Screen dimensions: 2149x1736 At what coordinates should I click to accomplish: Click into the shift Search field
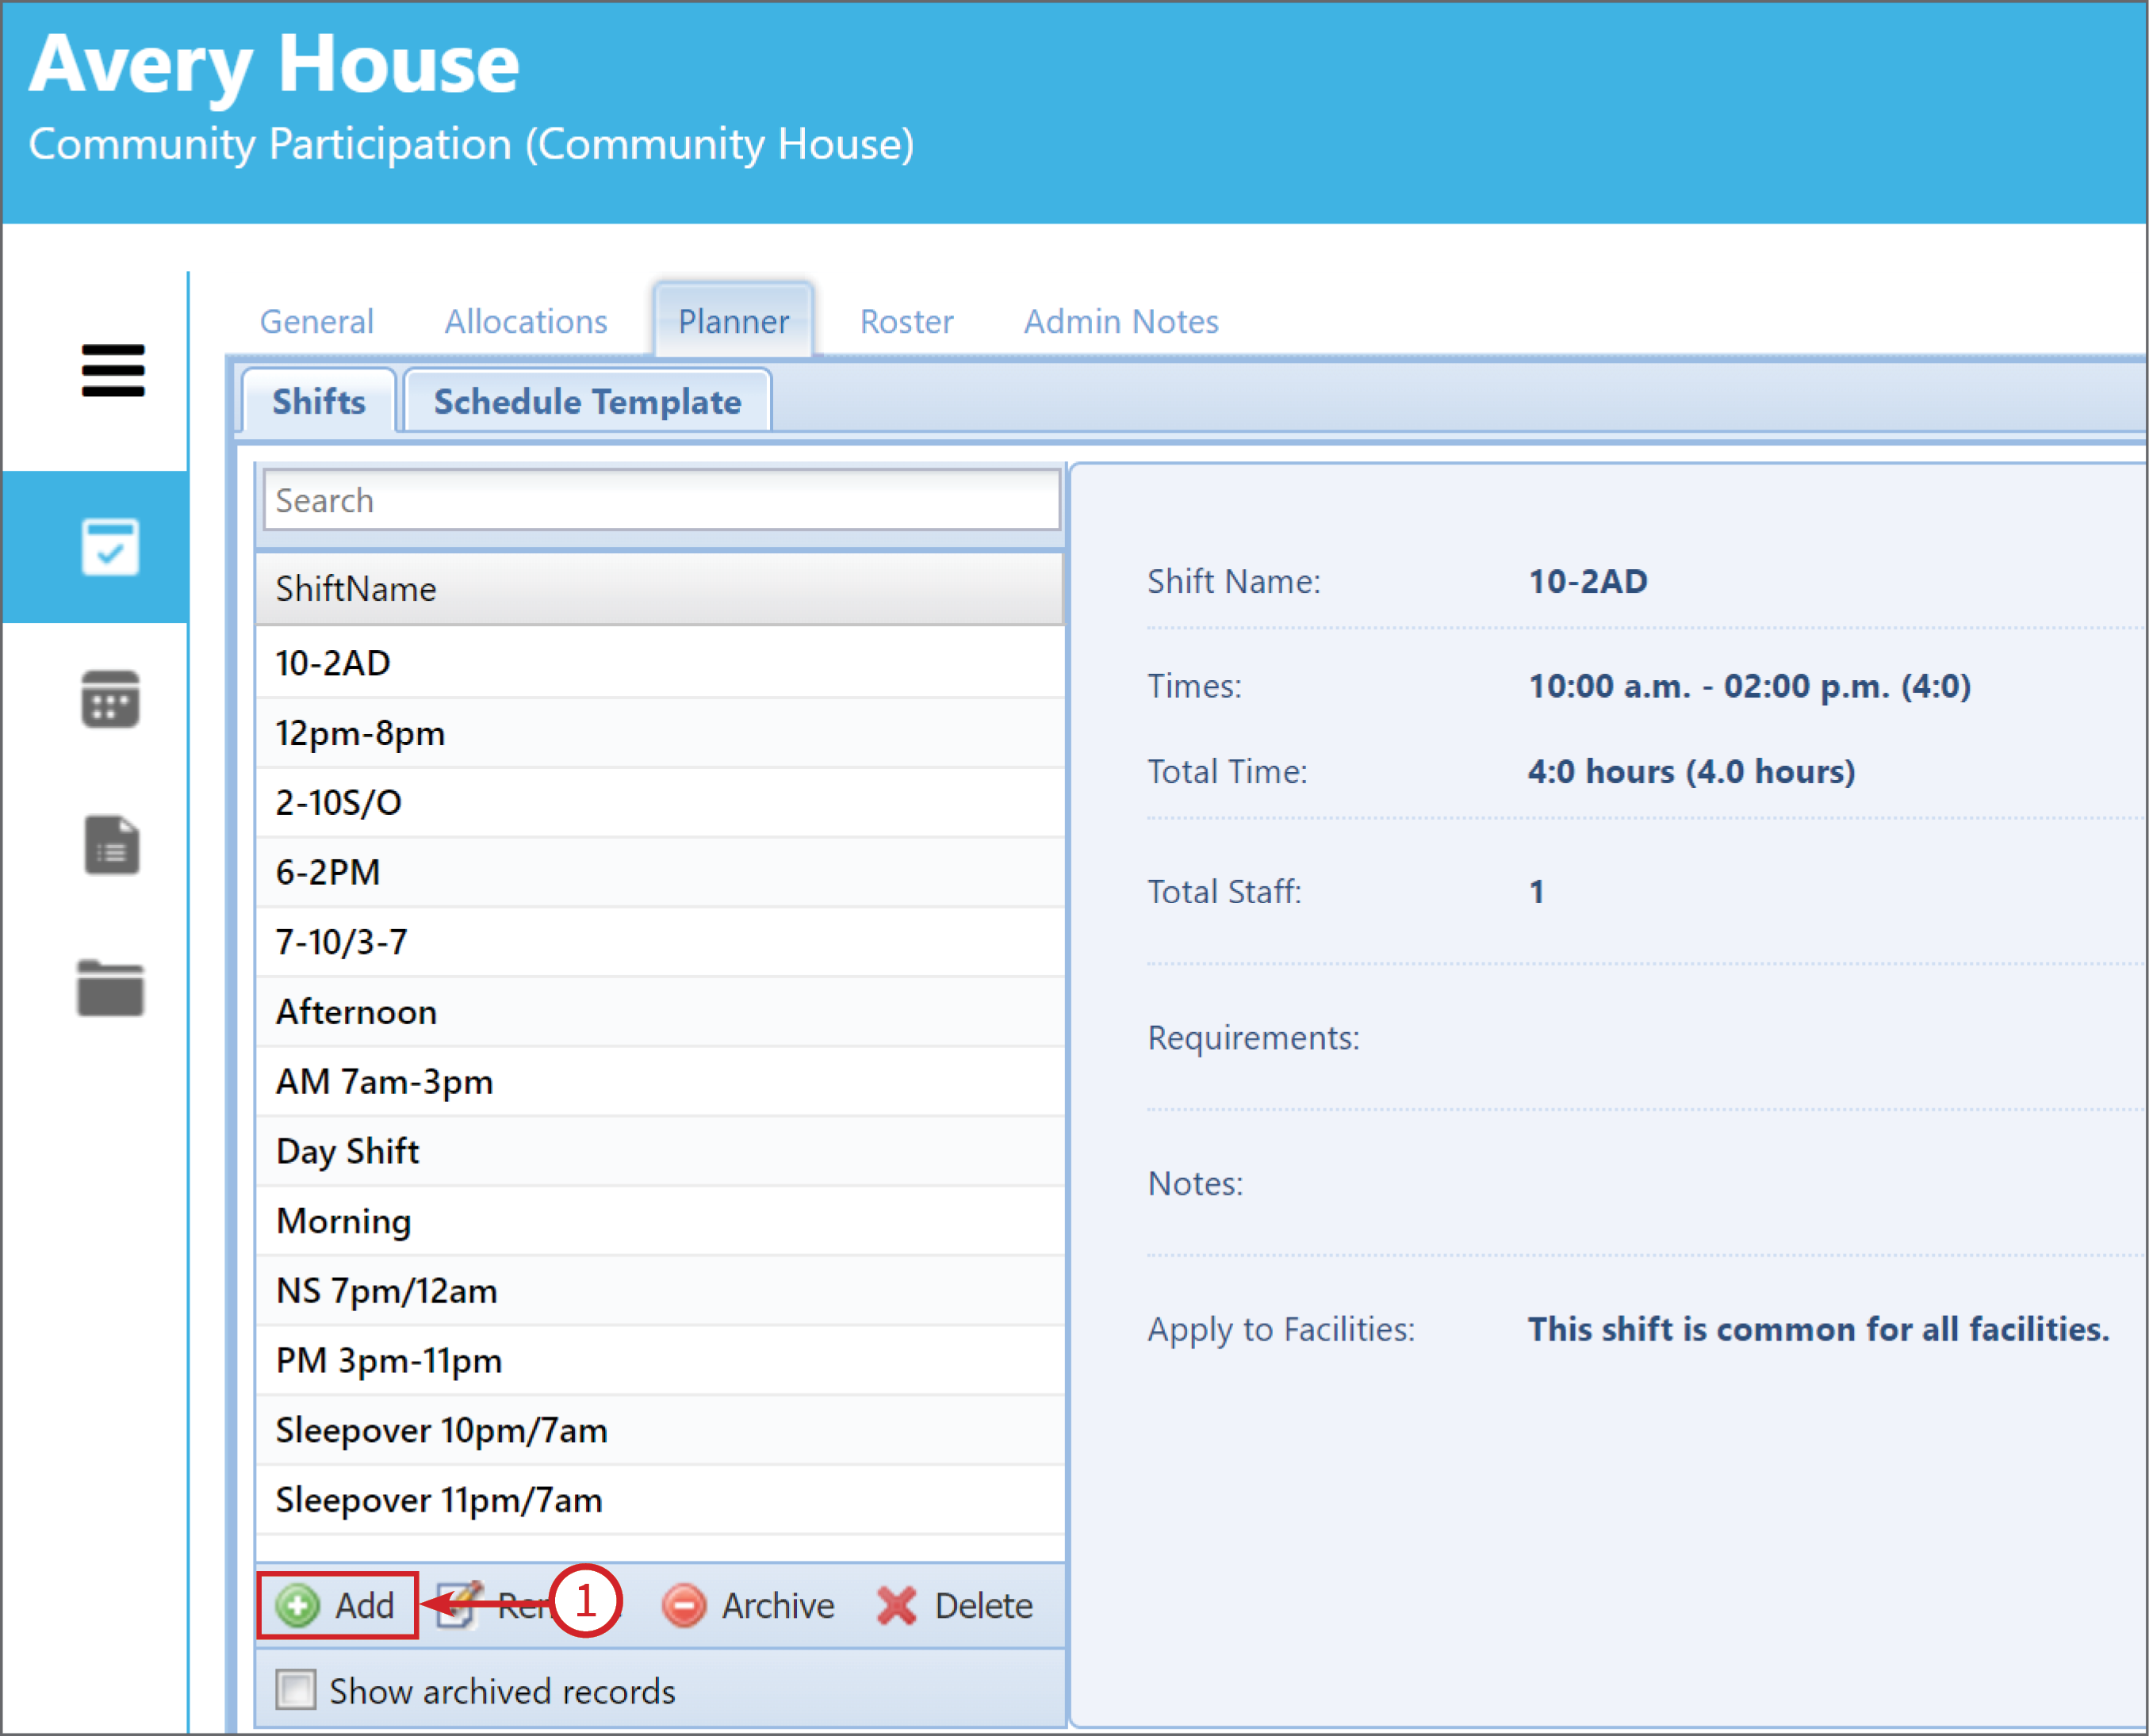[661, 499]
